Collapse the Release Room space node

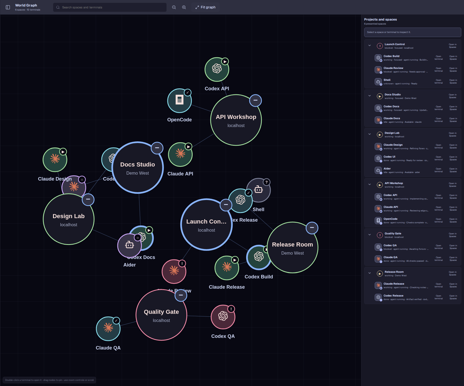pyautogui.click(x=312, y=228)
